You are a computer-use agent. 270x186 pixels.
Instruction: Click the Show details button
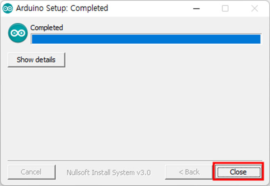[36, 60]
